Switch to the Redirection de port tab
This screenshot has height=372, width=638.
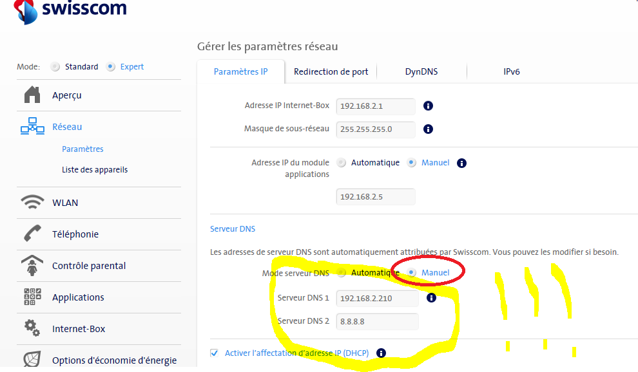[x=331, y=72]
